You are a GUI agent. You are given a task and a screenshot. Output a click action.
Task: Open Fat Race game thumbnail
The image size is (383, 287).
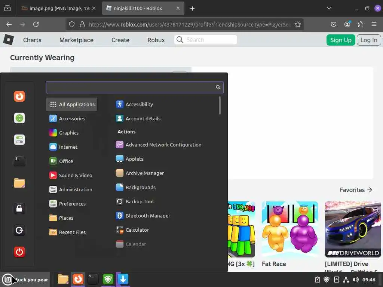[x=290, y=229]
